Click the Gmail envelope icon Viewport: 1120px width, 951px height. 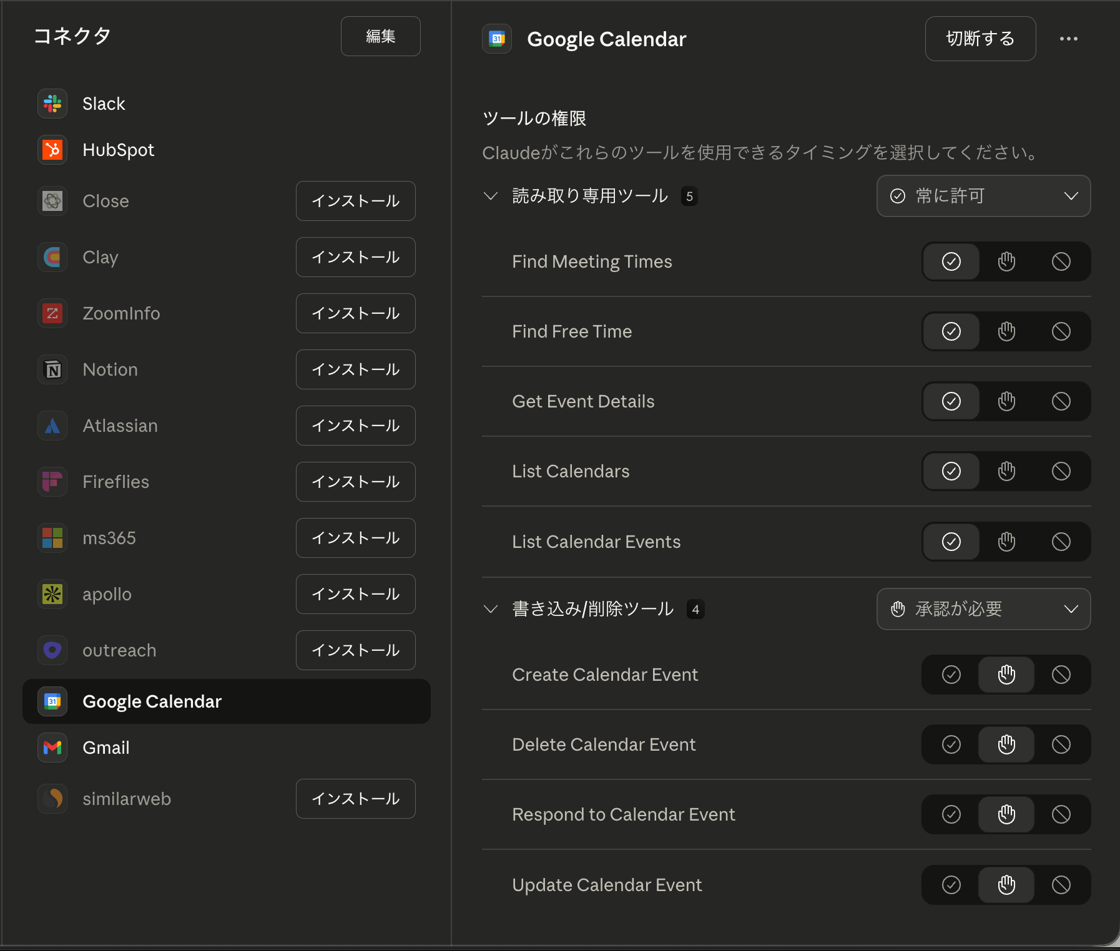point(52,748)
